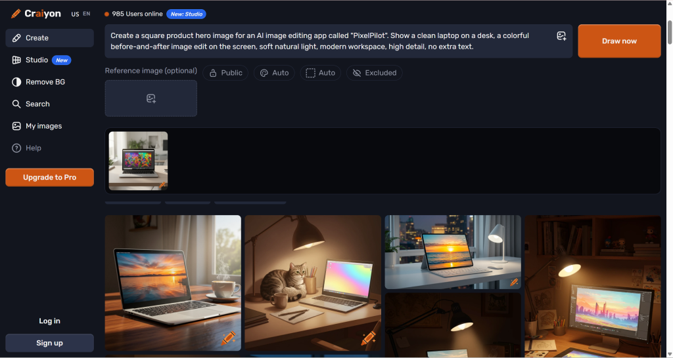
Task: Open the sunset laptop with coffee image
Action: tap(173, 283)
